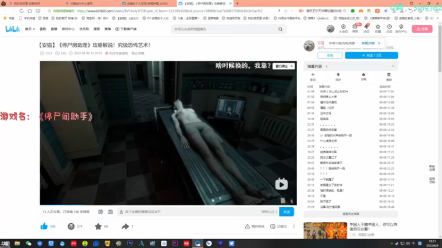
Task: Open 直播 in the top navigation
Action: point(54,29)
